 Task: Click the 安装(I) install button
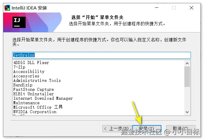pos(147,129)
